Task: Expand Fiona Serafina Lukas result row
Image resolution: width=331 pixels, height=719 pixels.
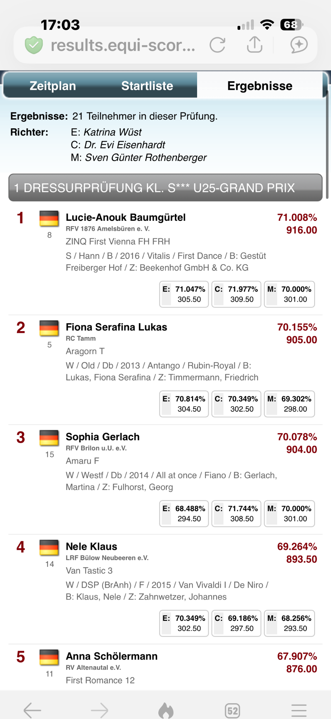Action: tap(116, 327)
